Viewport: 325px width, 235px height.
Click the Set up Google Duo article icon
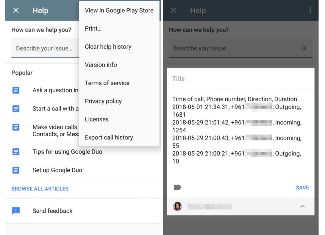16,170
